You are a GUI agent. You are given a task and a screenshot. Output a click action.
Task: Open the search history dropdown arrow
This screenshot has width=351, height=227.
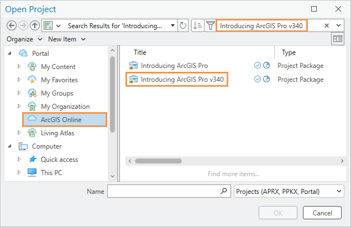338,25
